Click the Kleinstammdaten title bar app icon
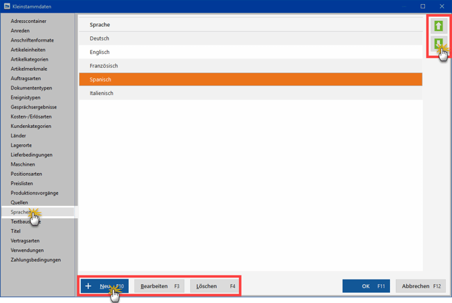452x303 pixels. point(7,7)
